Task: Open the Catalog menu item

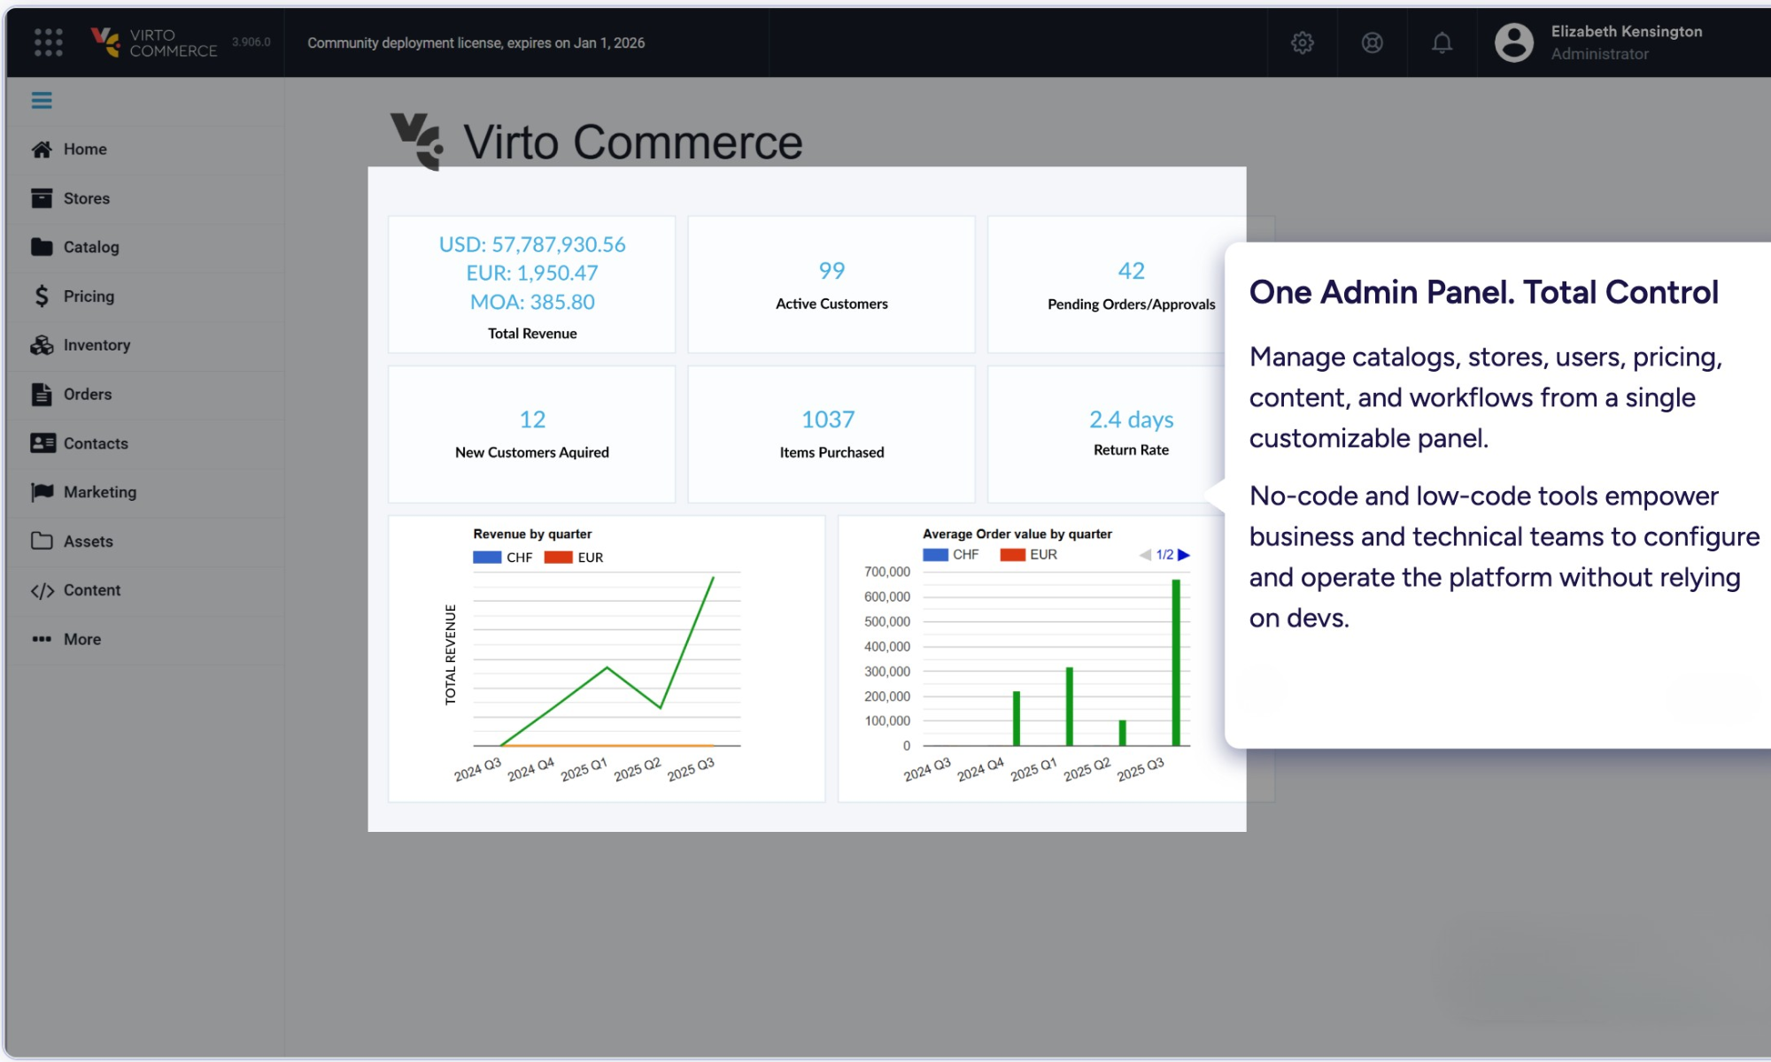Action: tap(90, 247)
